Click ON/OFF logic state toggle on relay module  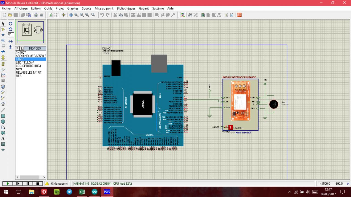[x=231, y=128]
